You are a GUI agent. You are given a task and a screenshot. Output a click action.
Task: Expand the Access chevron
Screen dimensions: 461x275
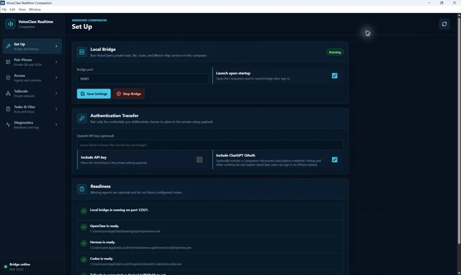[56, 78]
